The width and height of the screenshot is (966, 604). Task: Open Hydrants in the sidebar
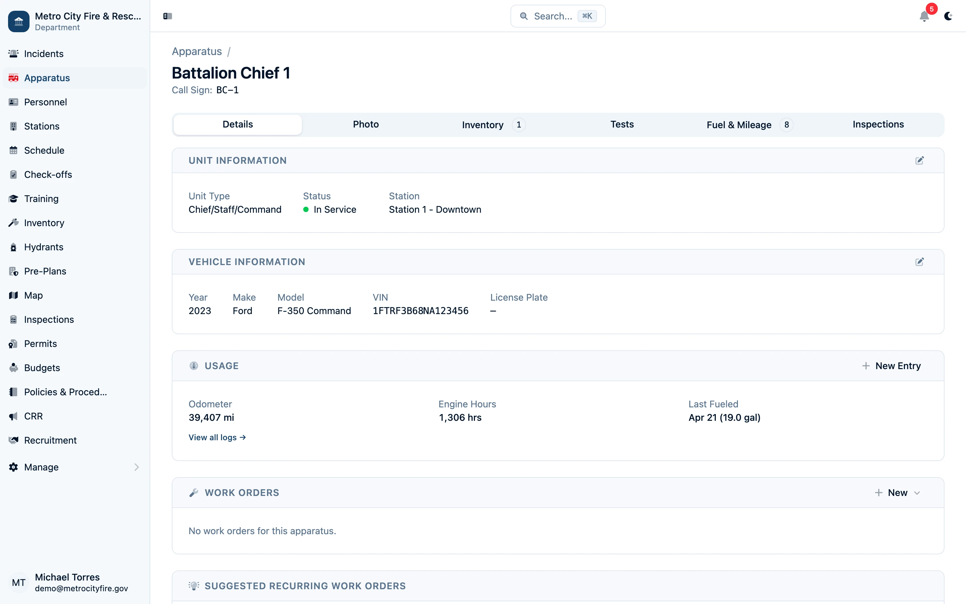[44, 247]
